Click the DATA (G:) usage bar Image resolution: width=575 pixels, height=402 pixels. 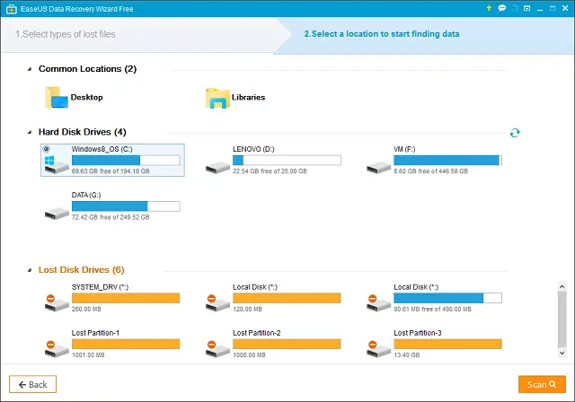(126, 206)
